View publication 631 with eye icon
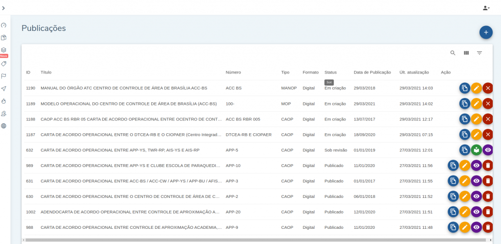The height and width of the screenshot is (244, 501). [x=477, y=181]
